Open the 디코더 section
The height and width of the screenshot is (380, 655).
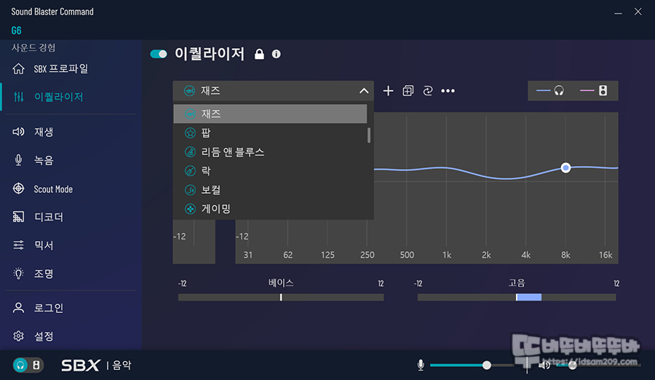click(38, 217)
